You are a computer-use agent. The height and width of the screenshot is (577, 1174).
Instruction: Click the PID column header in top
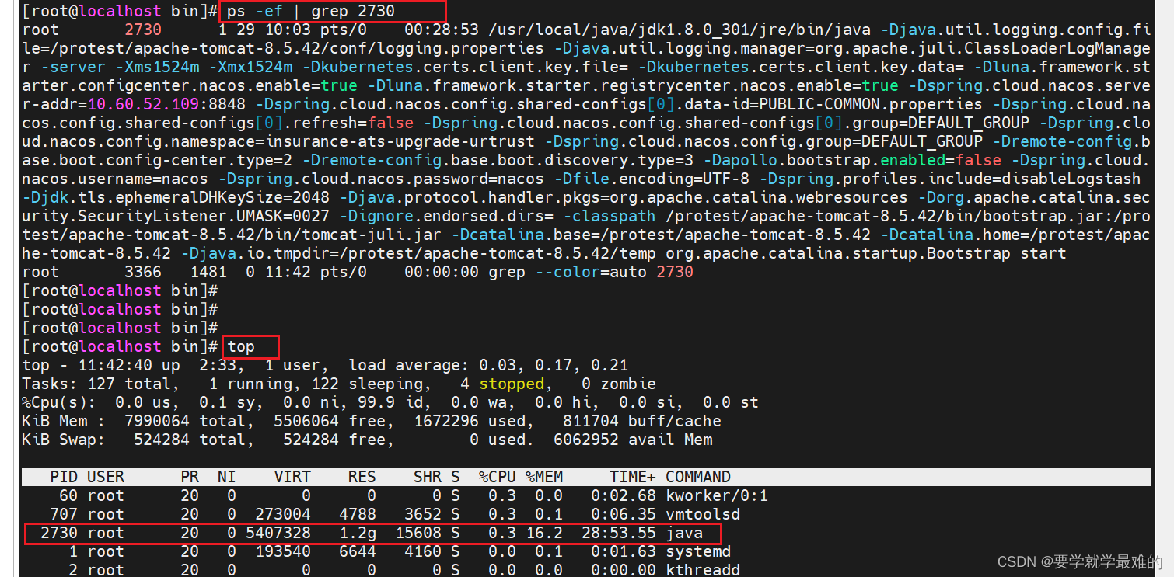pyautogui.click(x=64, y=477)
